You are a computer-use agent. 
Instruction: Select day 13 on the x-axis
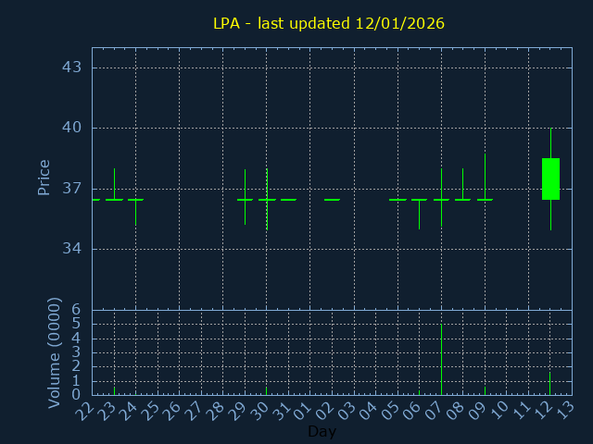565,409
